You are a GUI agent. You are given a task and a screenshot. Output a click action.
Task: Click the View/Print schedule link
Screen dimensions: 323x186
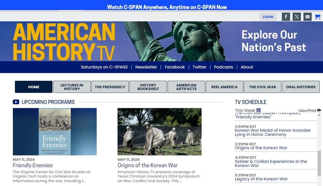[307, 110]
